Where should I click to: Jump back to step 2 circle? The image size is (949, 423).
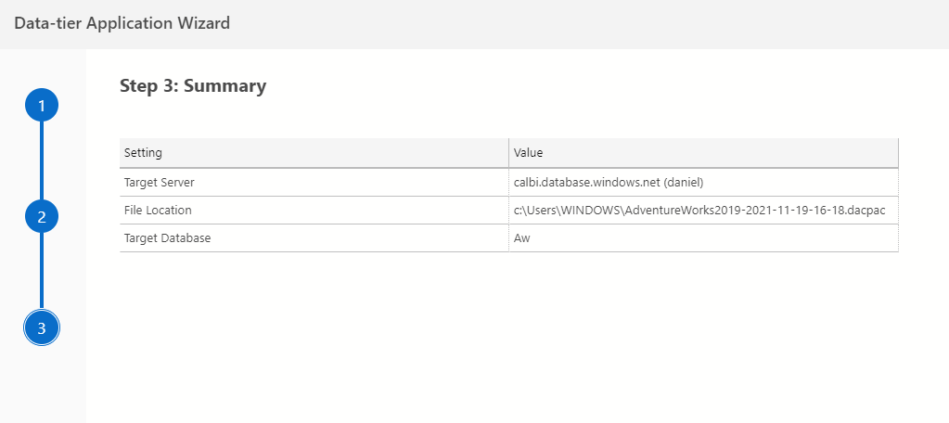42,217
